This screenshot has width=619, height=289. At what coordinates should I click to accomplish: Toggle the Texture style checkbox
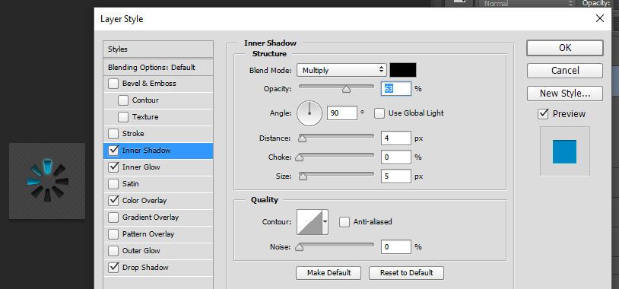coord(123,117)
